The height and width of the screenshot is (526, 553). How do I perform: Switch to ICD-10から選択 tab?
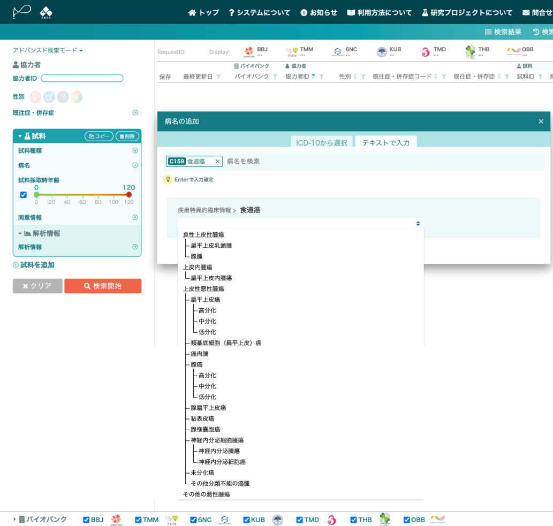[x=322, y=142]
